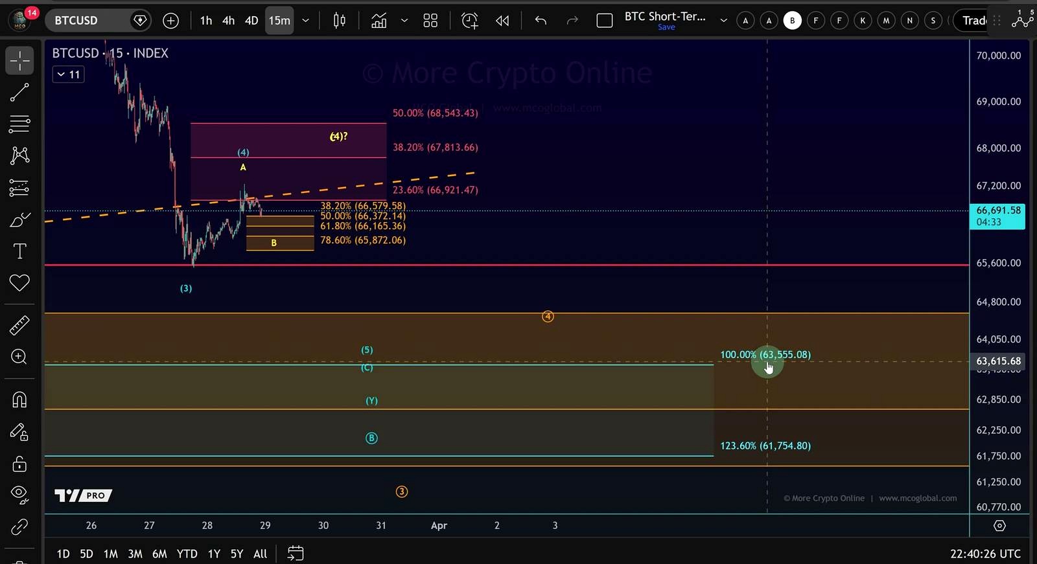Switch to layout K
Viewport: 1037px width, 564px height.
pyautogui.click(x=863, y=21)
